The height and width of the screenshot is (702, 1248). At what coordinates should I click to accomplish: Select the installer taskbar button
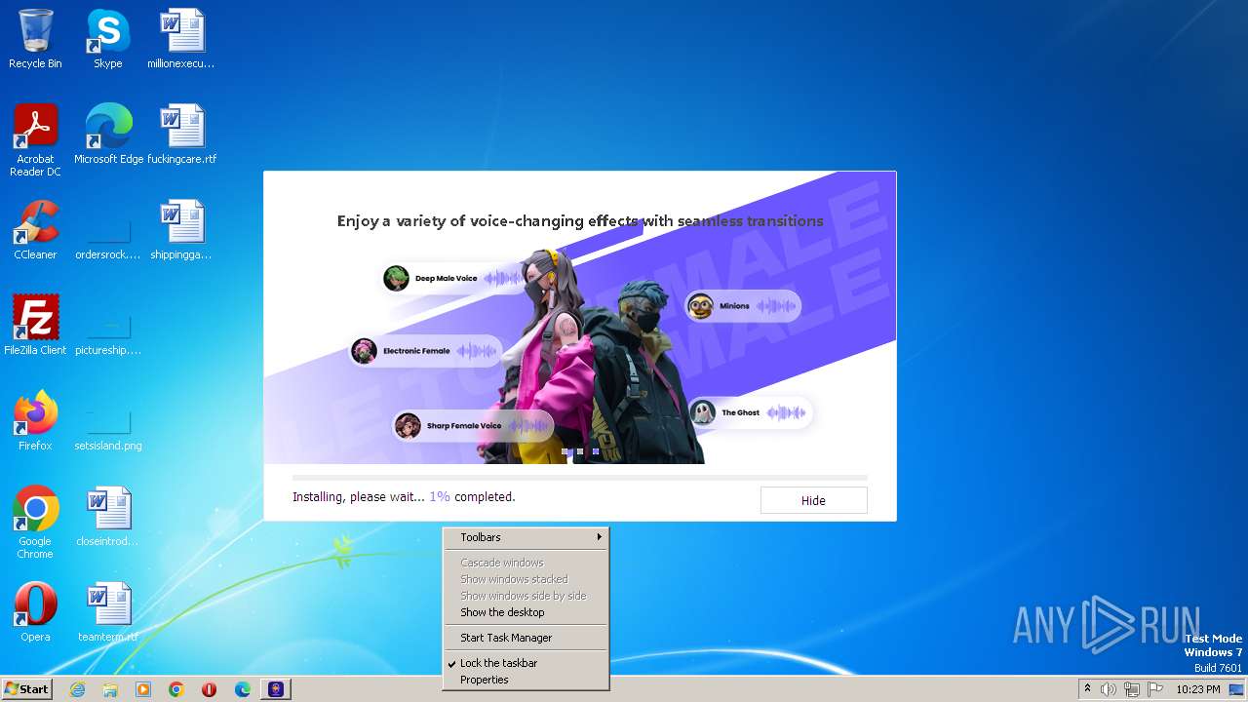pyautogui.click(x=276, y=689)
